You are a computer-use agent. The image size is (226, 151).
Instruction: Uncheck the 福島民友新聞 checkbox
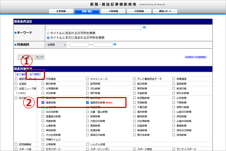(88, 102)
